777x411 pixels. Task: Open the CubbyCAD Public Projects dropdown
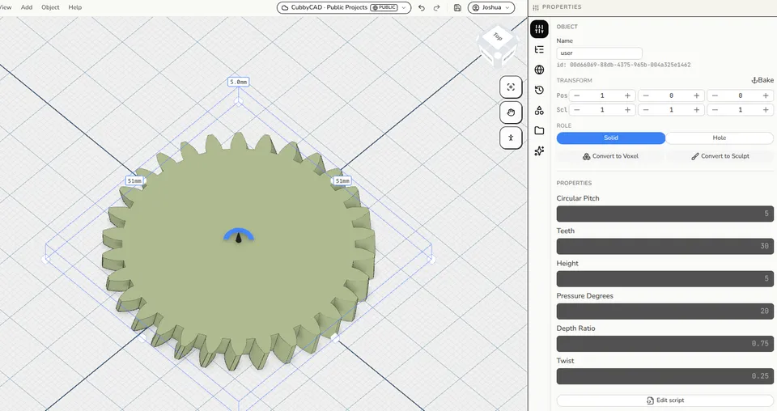(344, 8)
